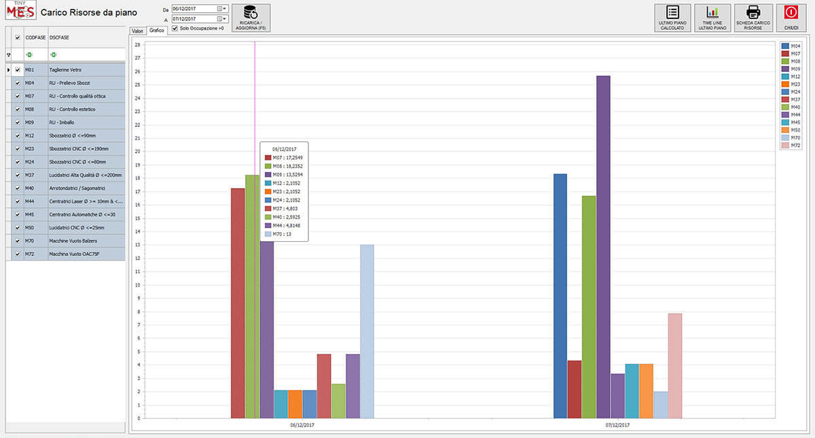This screenshot has width=815, height=438.
Task: Click the red M07 bar on 06/12/2017
Action: point(238,303)
